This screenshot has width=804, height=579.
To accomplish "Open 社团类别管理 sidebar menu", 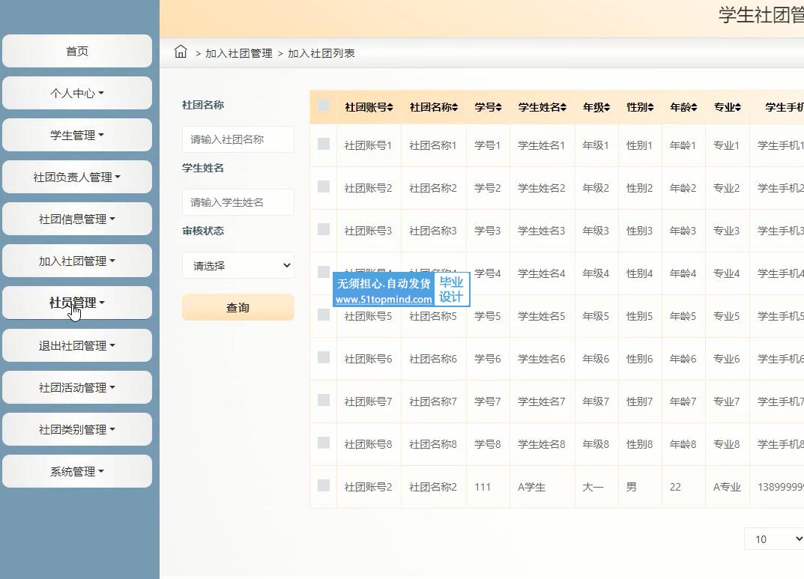I will pos(77,430).
